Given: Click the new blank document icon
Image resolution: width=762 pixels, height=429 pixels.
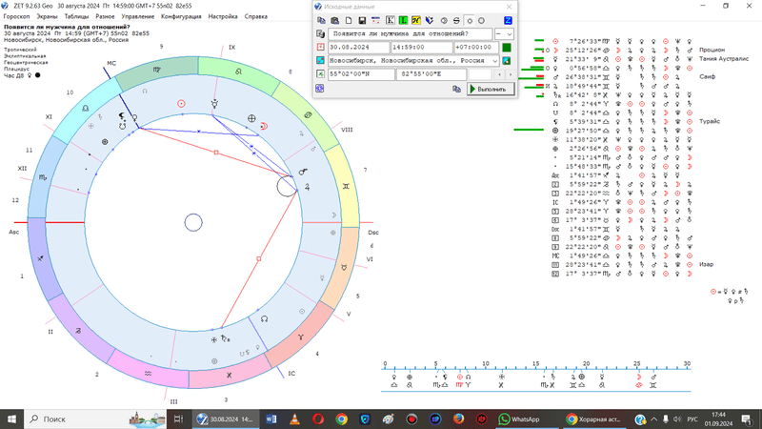Looking at the screenshot, I should 350,20.
